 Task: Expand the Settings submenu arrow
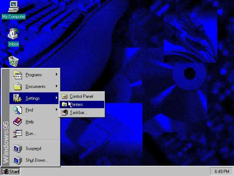point(57,98)
